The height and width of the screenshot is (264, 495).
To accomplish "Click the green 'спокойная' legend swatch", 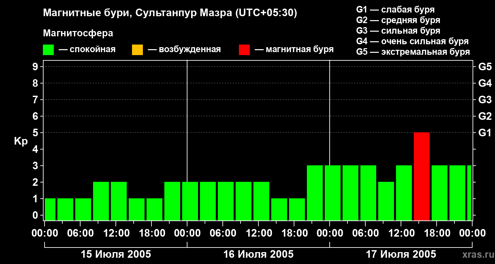I will pyautogui.click(x=49, y=50).
